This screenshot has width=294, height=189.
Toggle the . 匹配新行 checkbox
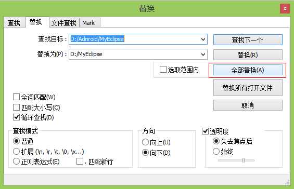pyautogui.click(x=80, y=161)
